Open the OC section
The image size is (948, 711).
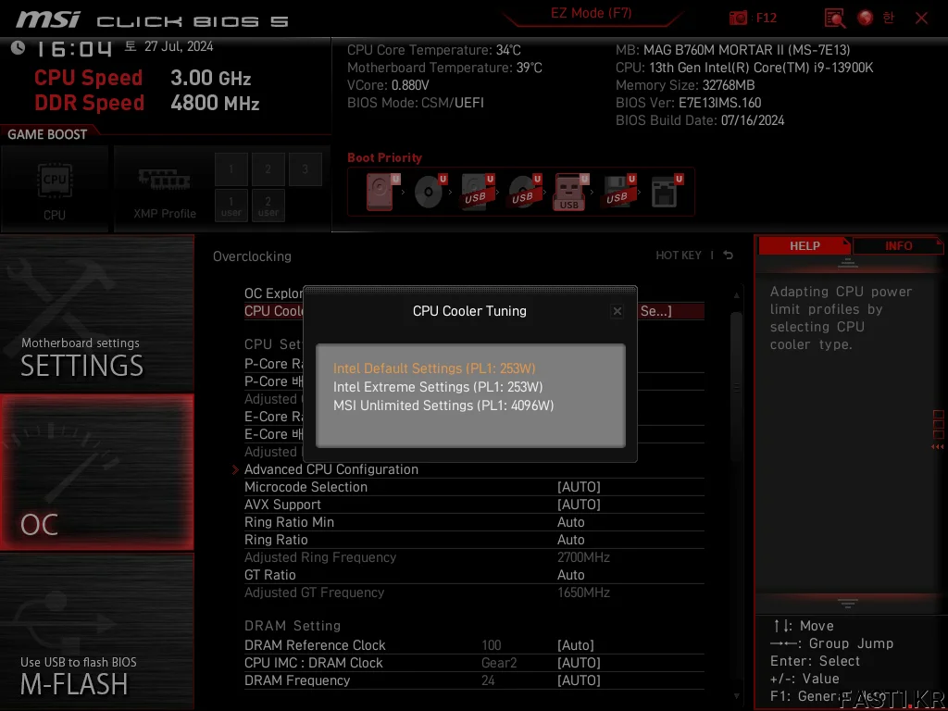pos(97,473)
